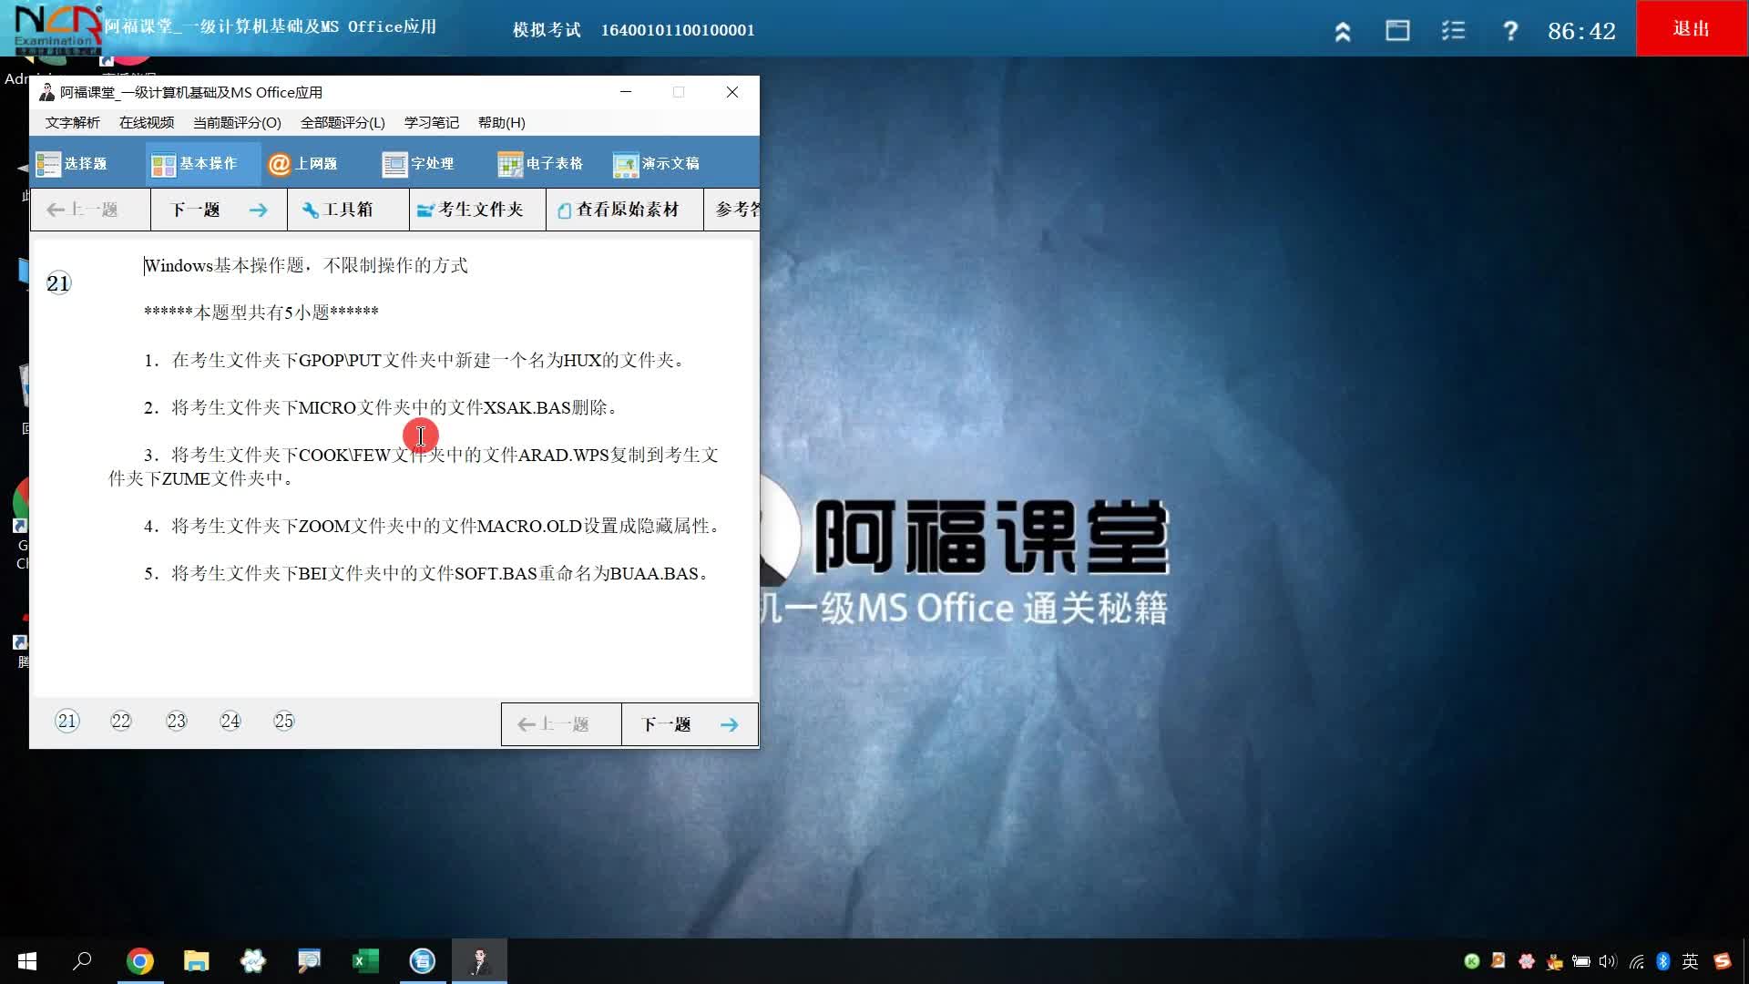The width and height of the screenshot is (1749, 984).
Task: Click the question-mark help icon
Action: click(x=1509, y=31)
